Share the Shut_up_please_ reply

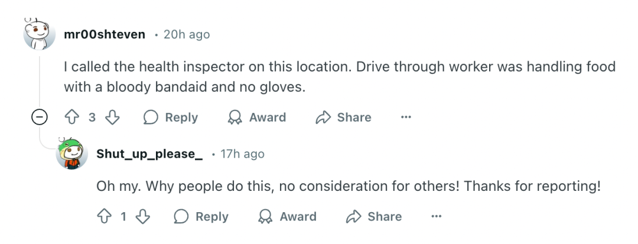374,216
